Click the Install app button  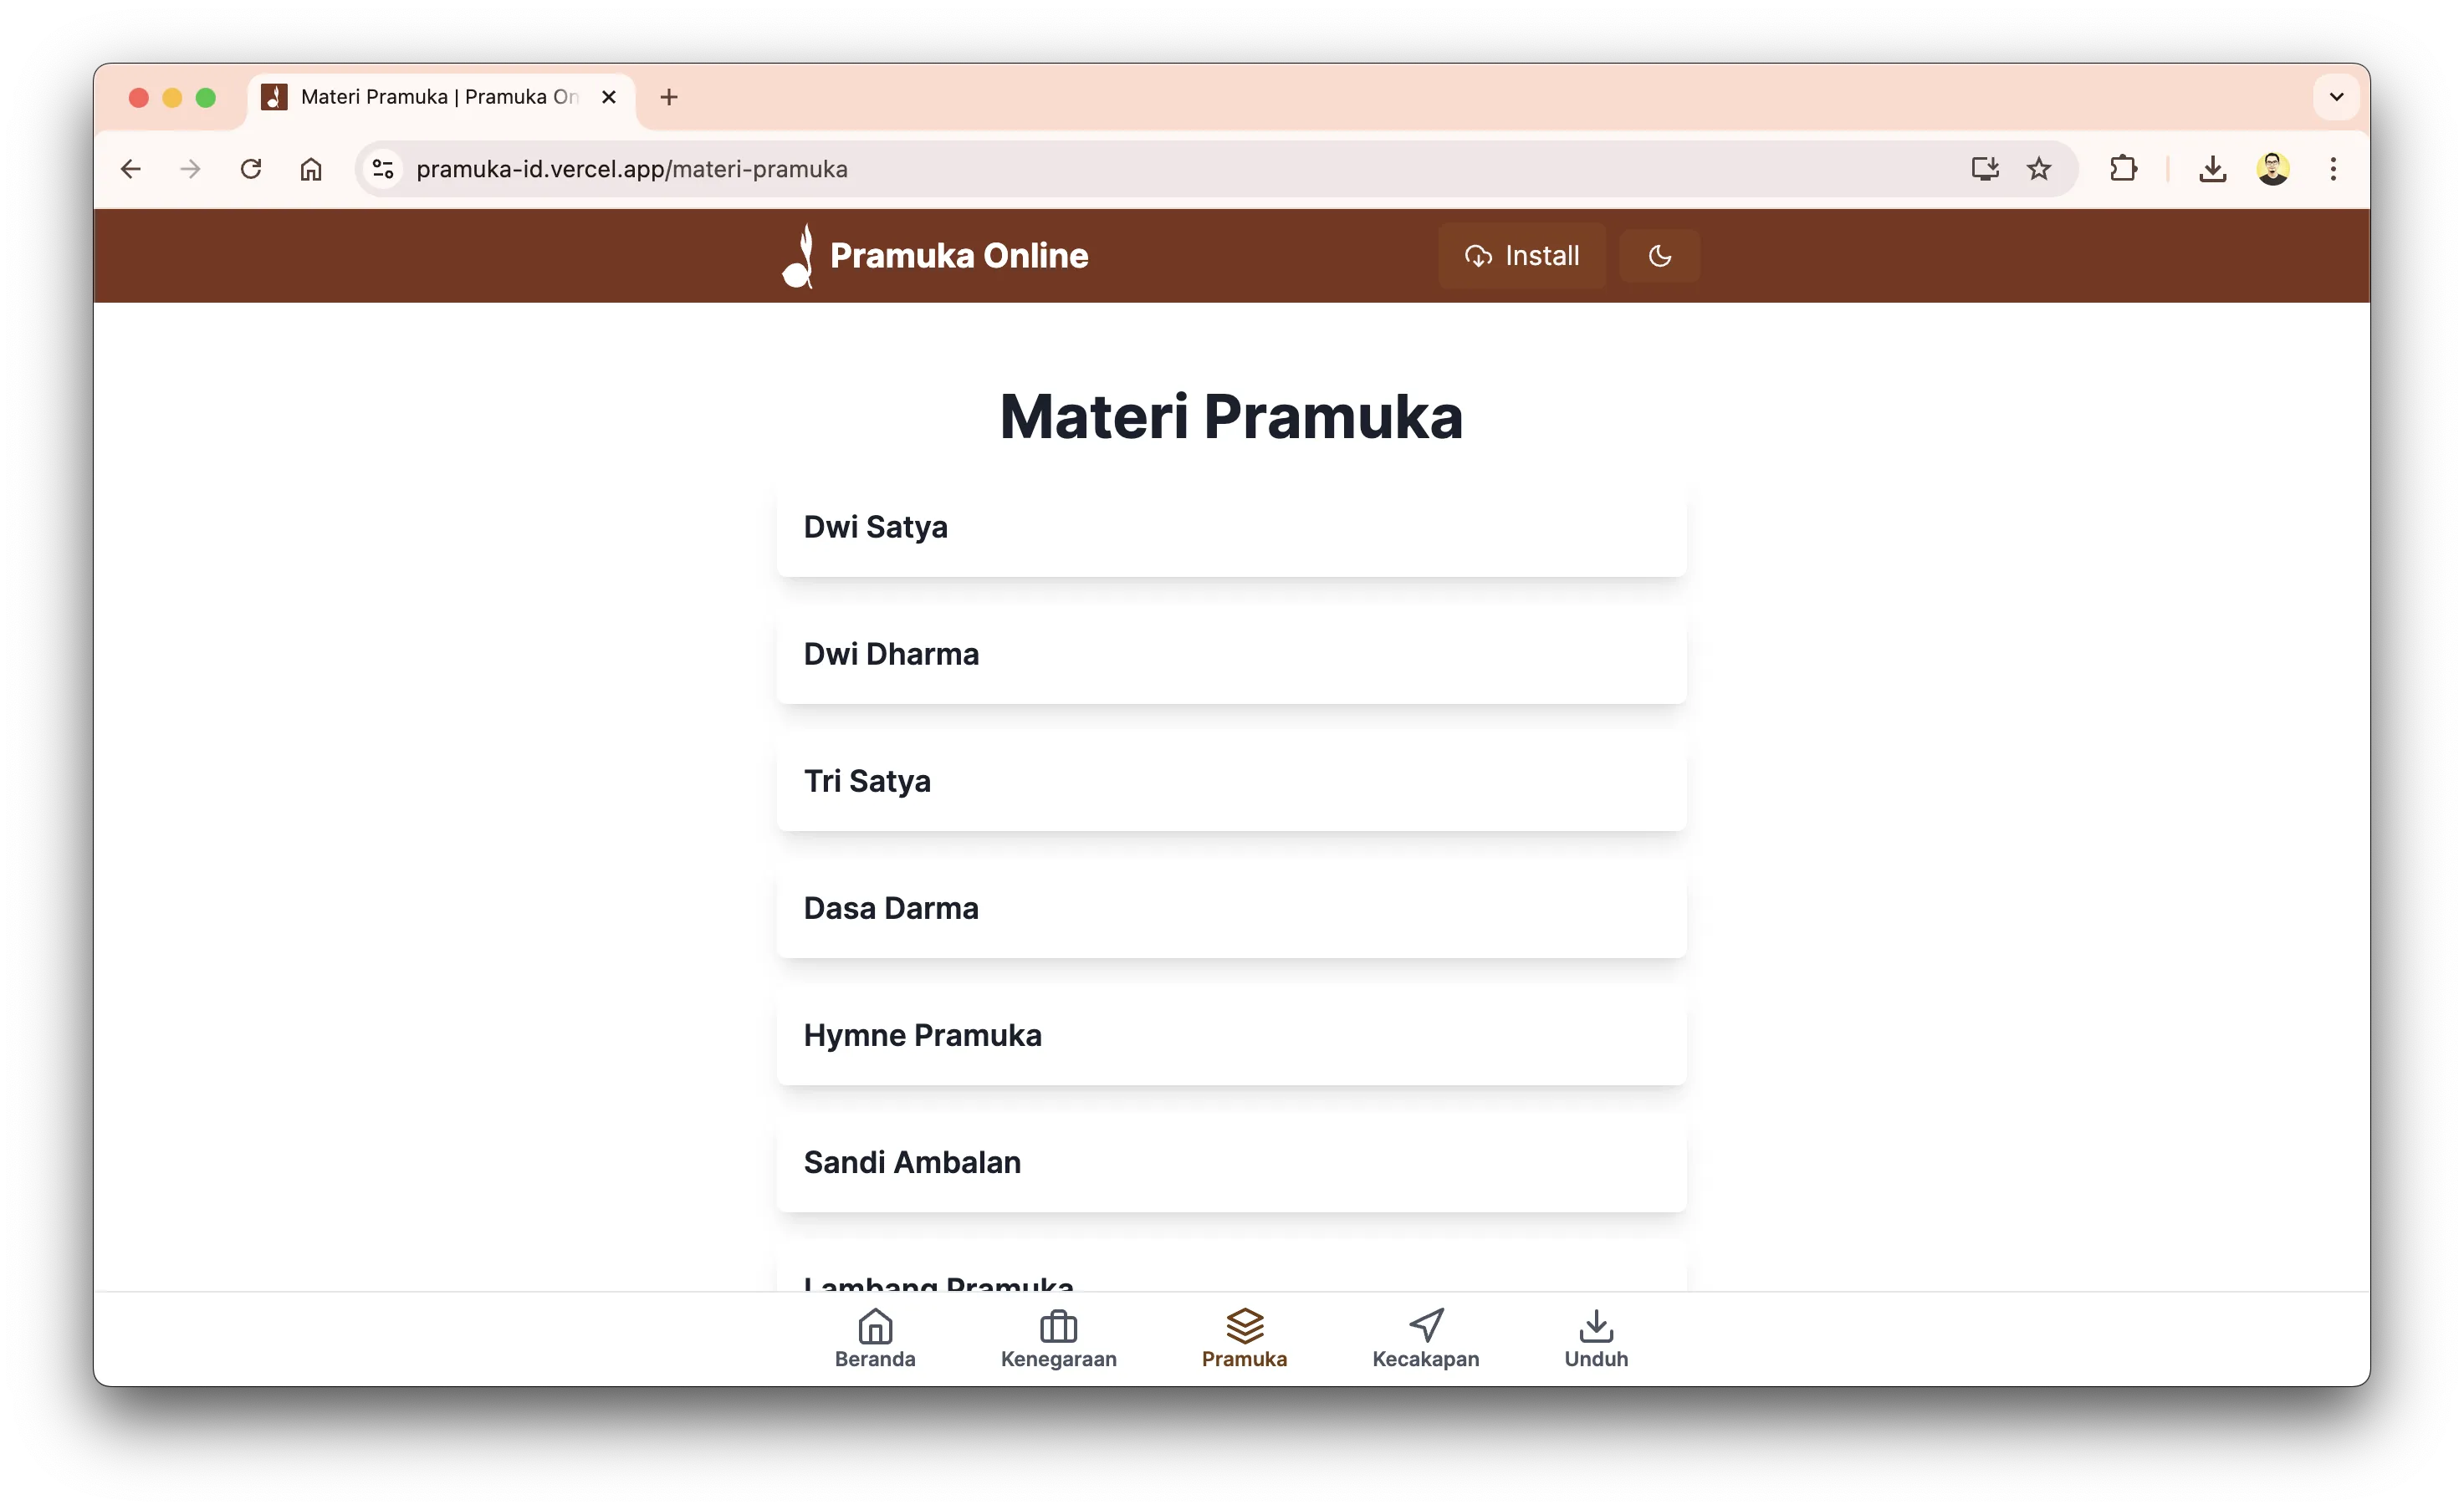pyautogui.click(x=1522, y=256)
